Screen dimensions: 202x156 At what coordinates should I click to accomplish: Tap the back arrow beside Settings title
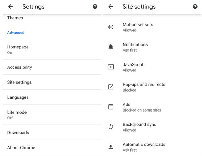(x=11, y=7)
